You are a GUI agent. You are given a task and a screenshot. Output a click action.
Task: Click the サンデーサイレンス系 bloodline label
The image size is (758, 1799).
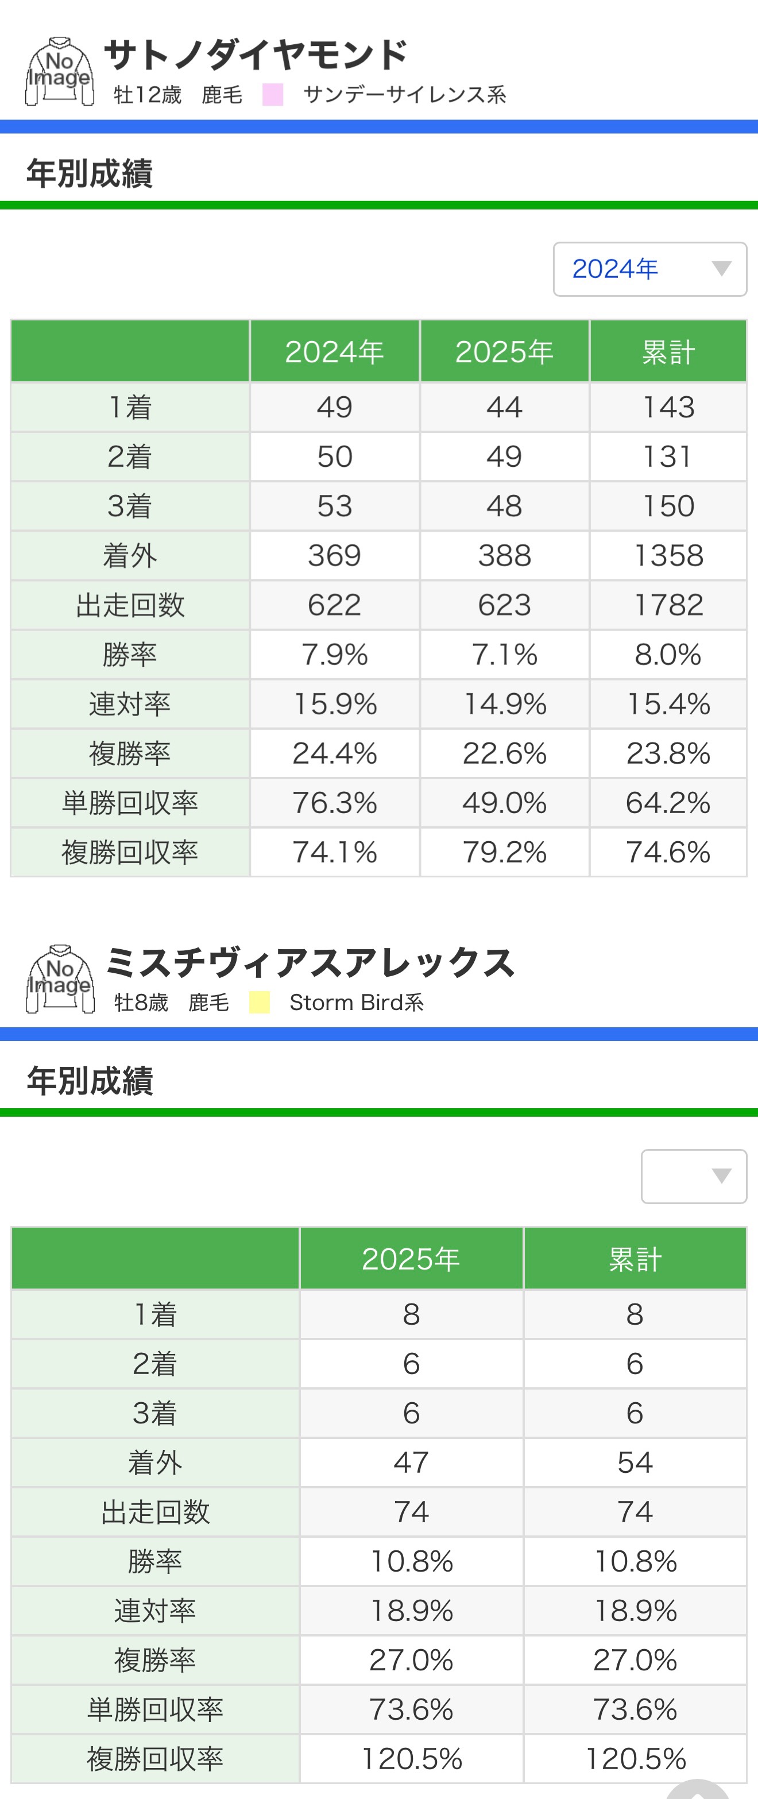(404, 94)
